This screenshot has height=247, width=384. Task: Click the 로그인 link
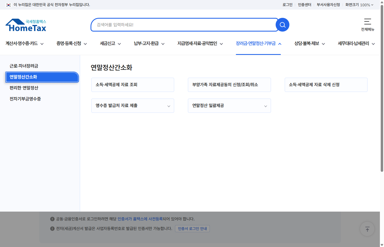[287, 5]
